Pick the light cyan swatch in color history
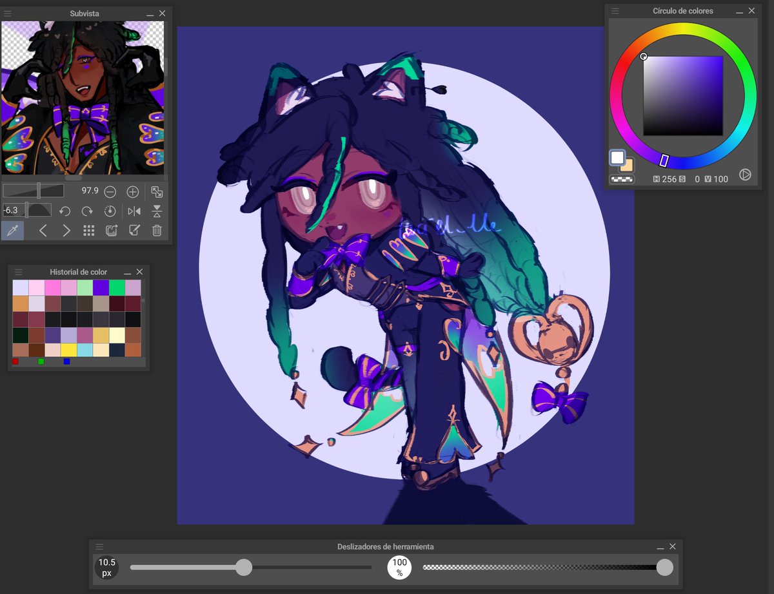 pos(84,350)
